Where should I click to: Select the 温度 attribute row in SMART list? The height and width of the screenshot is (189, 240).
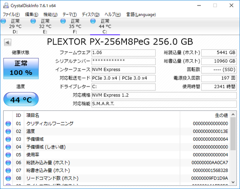click(x=116, y=131)
